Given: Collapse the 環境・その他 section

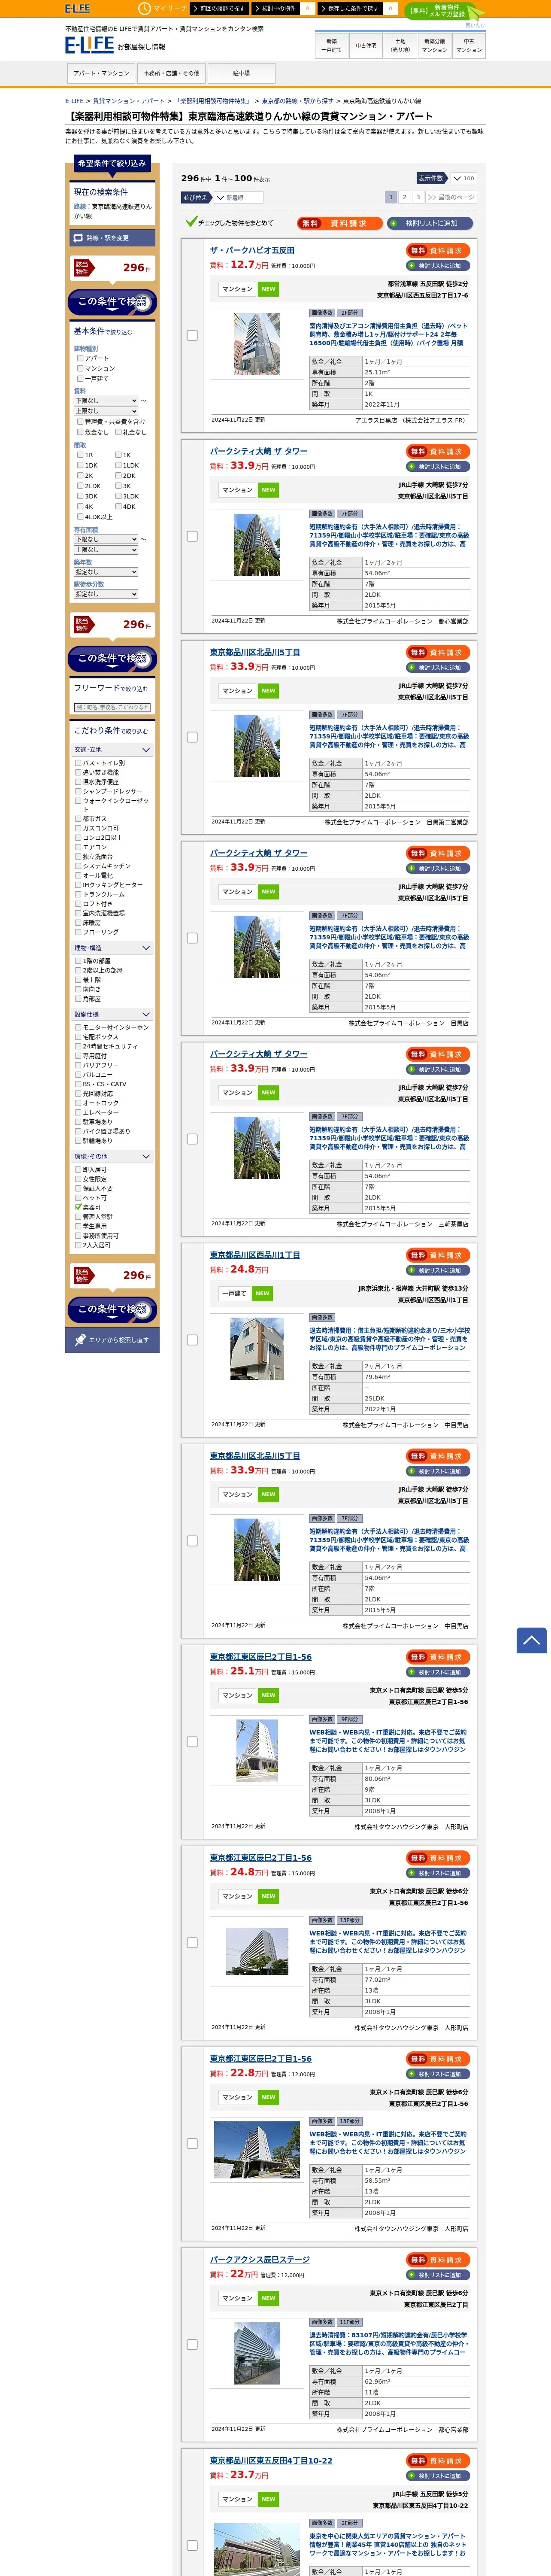Looking at the screenshot, I should (x=112, y=1156).
